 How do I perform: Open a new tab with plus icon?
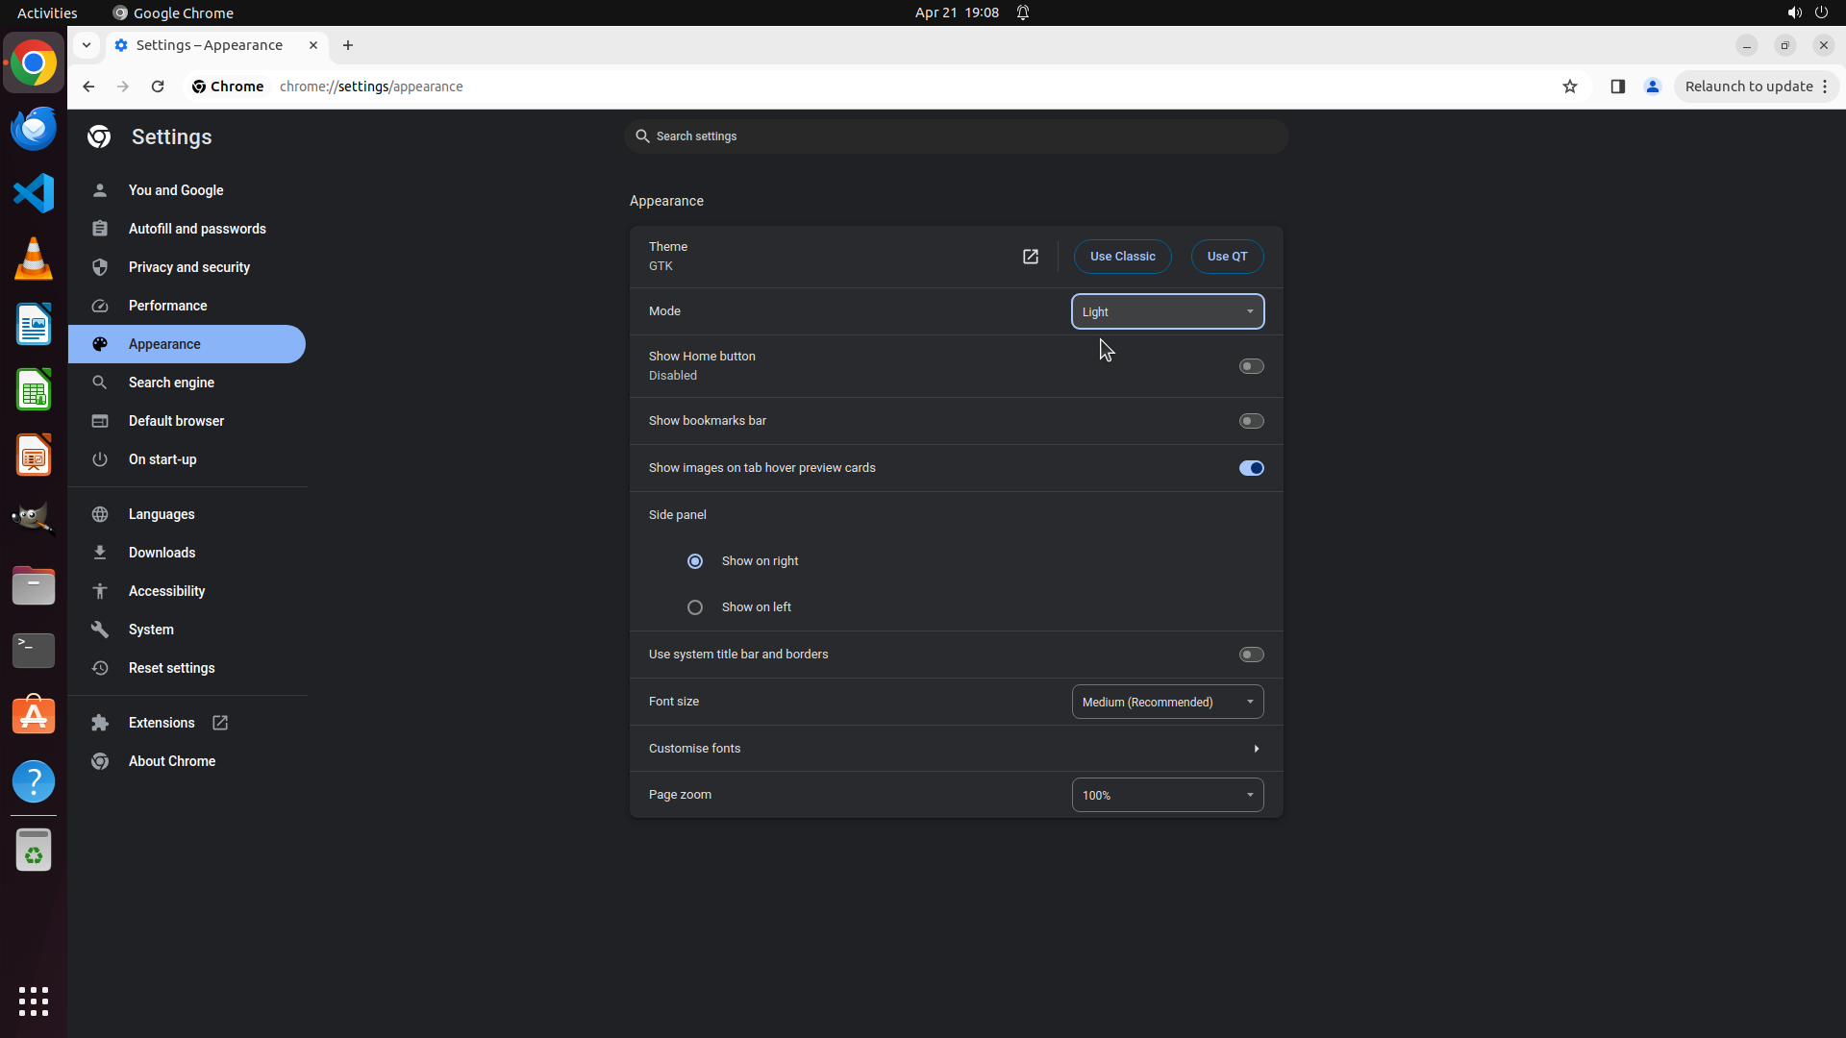coord(348,45)
